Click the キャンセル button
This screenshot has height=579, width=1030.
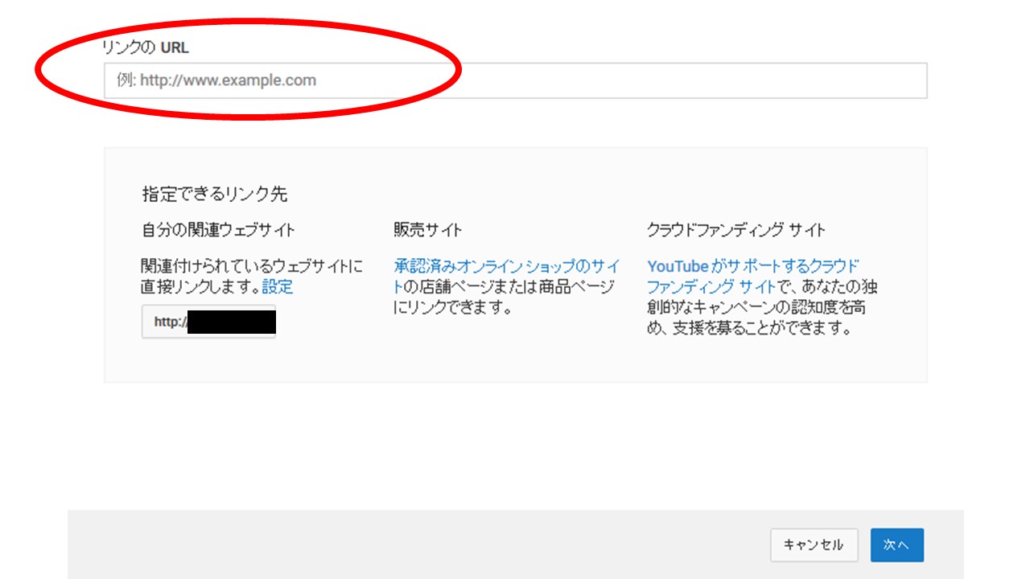coord(814,544)
